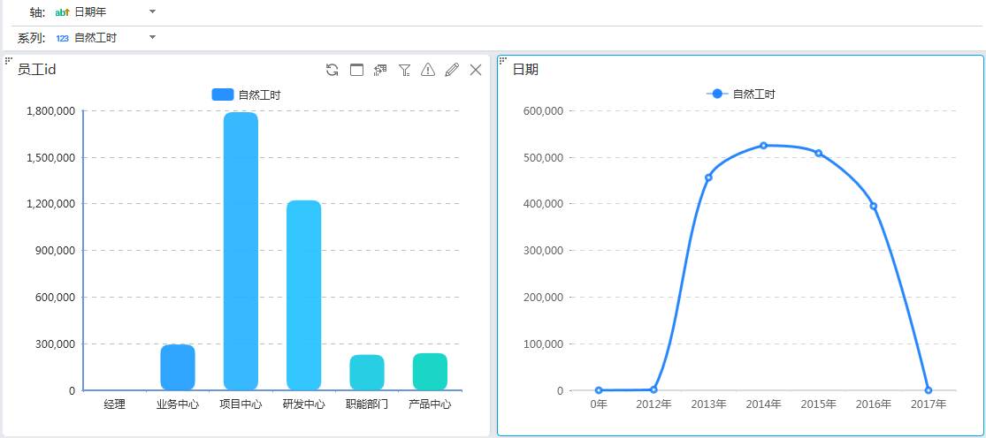Switch 员工id chart to table view
Screen dimensions: 986x438
[x=380, y=70]
